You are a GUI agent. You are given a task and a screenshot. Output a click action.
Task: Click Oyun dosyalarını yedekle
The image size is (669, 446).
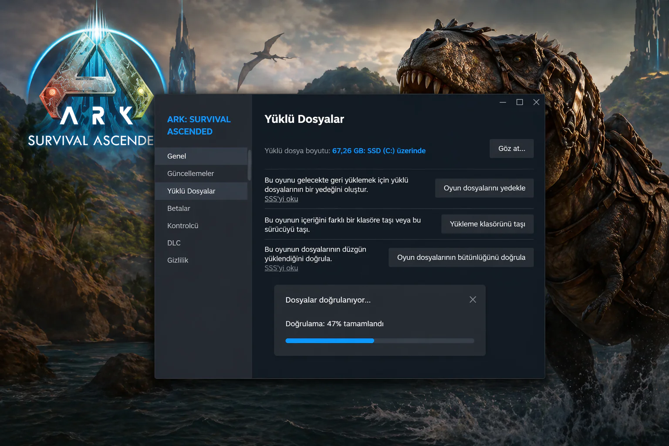(484, 188)
